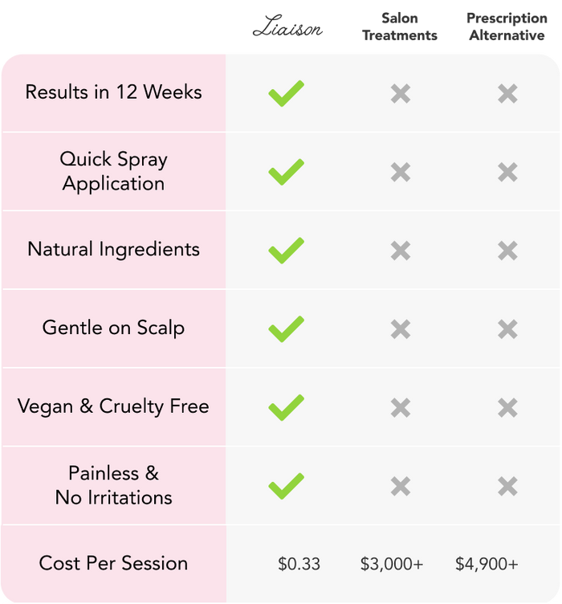
Task: Click the $0.33 cost per session value
Action: 299,564
